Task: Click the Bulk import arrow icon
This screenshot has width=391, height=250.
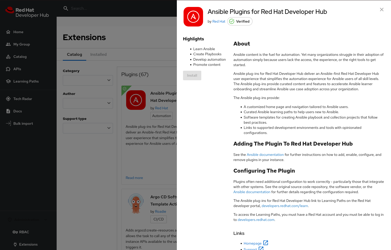Action: pos(8,123)
